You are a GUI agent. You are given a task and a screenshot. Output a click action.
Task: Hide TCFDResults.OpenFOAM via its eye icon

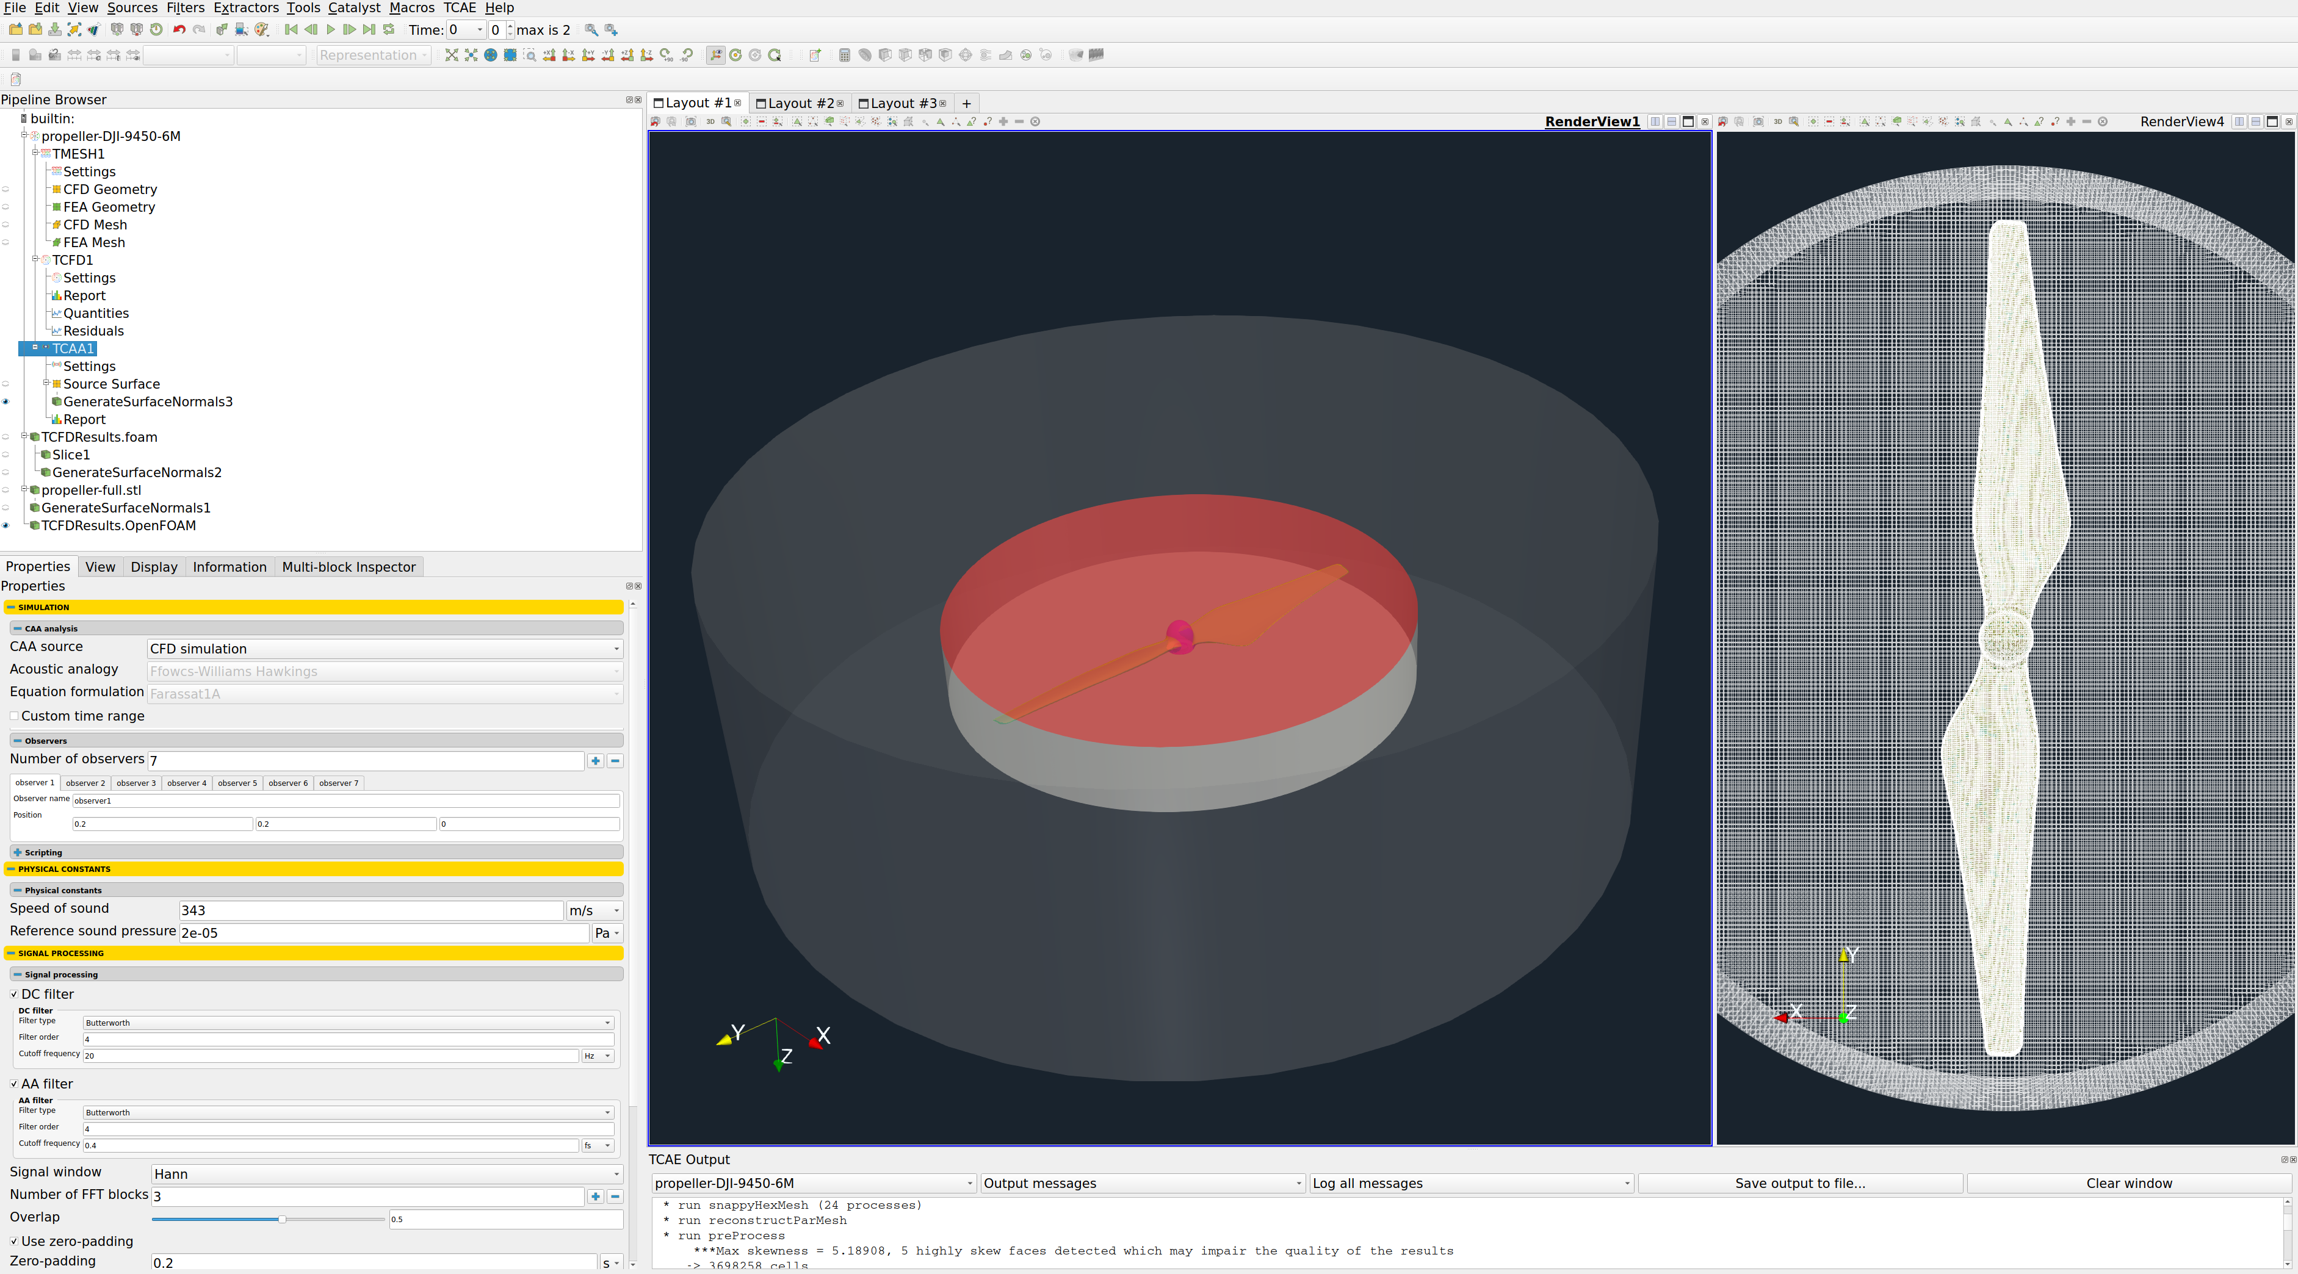coord(5,526)
